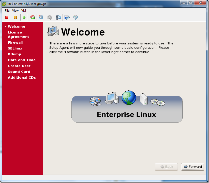
Task: Power off the virtual machine
Action: point(7,17)
